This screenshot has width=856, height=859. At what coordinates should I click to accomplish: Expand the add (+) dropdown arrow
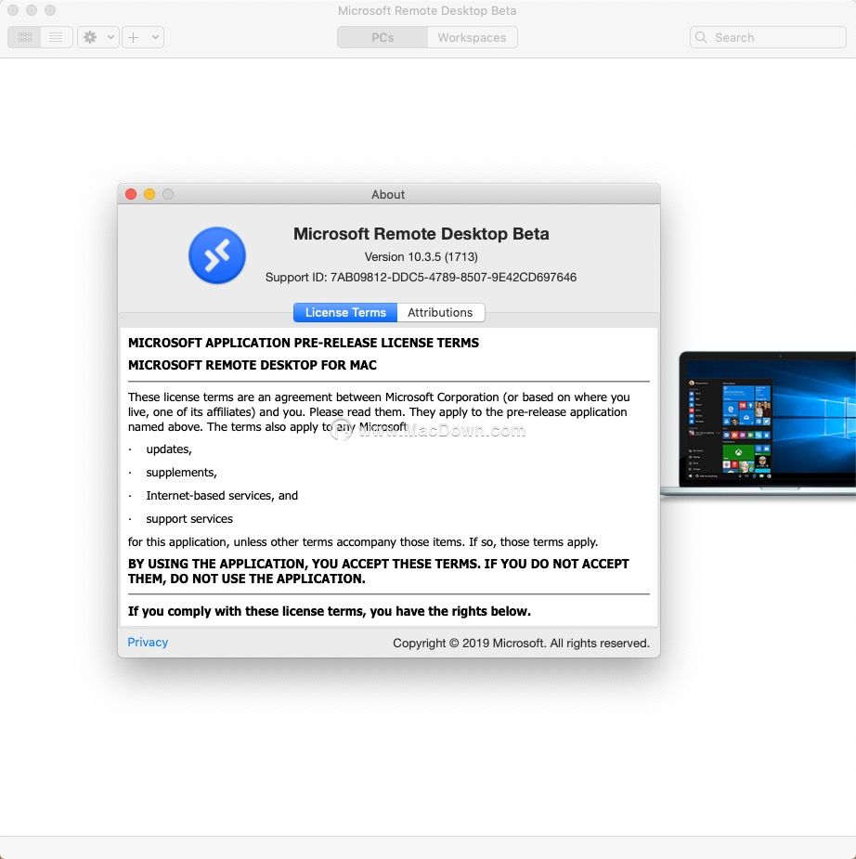154,37
